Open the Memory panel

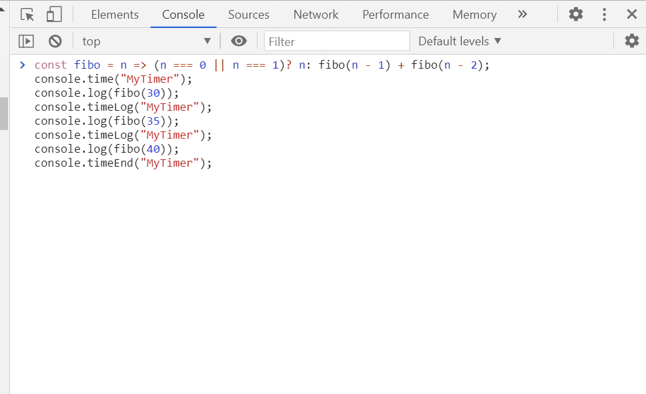(x=474, y=14)
